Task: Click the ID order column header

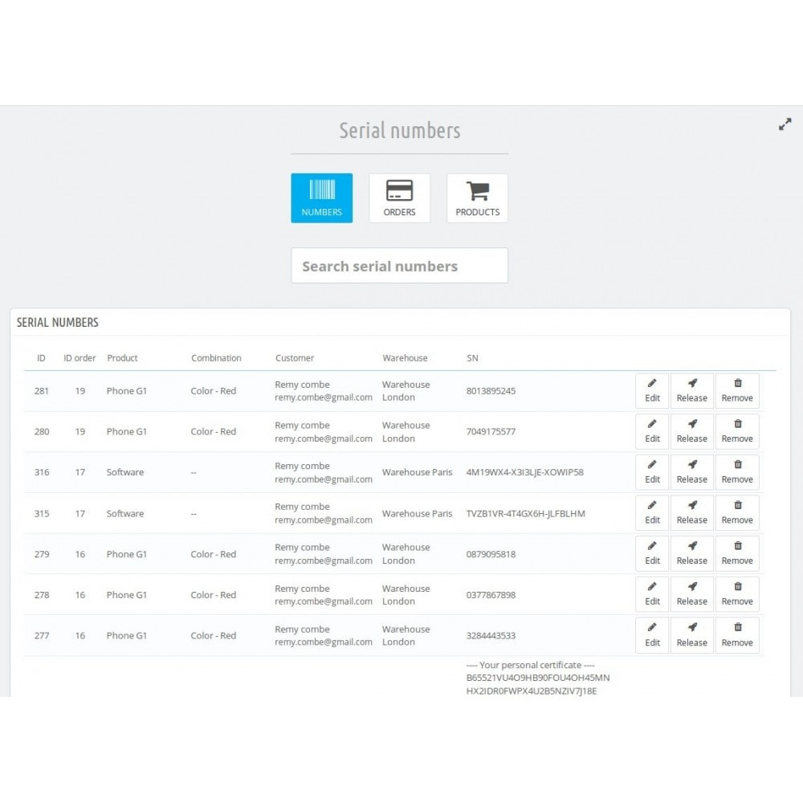Action: point(79,358)
